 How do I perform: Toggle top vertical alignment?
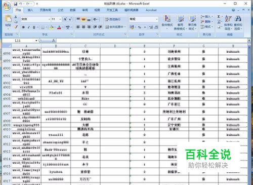click(x=78, y=19)
